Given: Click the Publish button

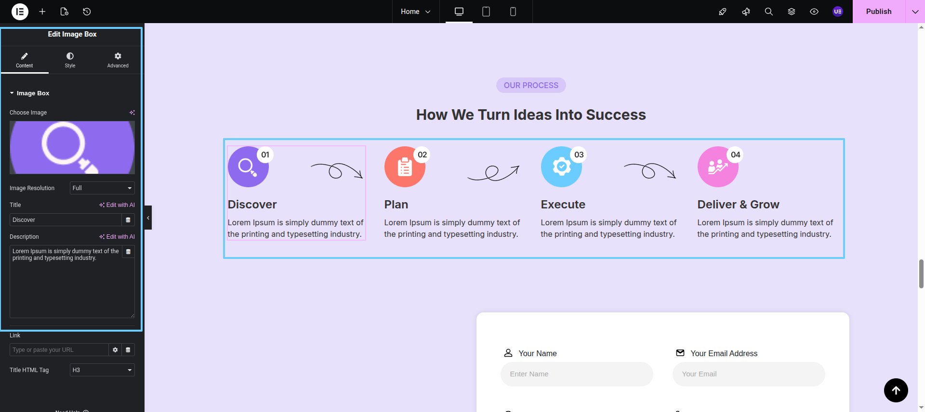Looking at the screenshot, I should [878, 12].
